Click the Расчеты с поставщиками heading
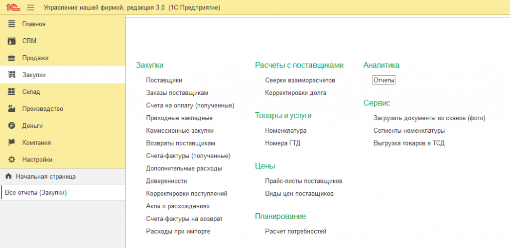This screenshot has width=510, height=248. click(x=299, y=65)
